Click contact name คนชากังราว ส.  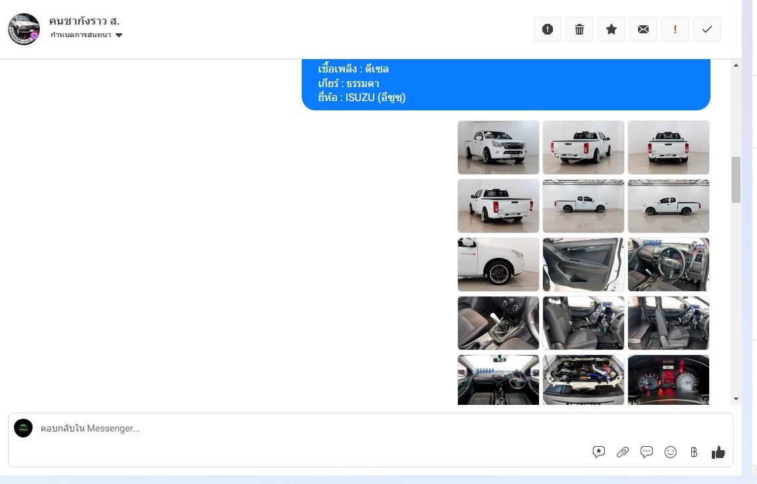click(84, 21)
